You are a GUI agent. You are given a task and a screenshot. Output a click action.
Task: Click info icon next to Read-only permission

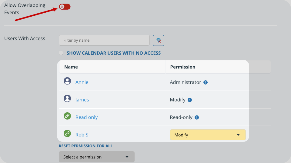pyautogui.click(x=197, y=117)
